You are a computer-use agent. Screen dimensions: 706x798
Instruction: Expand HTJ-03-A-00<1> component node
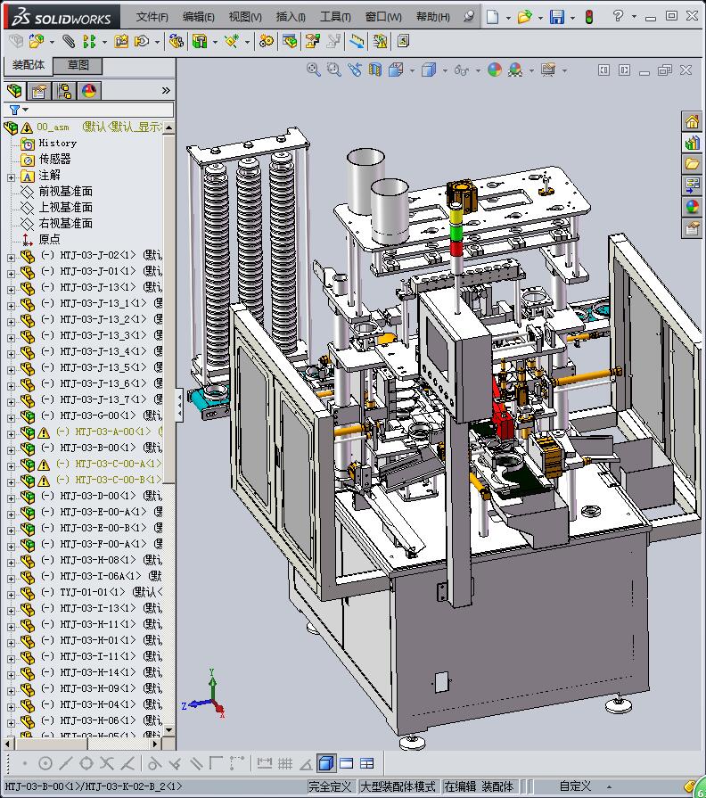point(11,434)
